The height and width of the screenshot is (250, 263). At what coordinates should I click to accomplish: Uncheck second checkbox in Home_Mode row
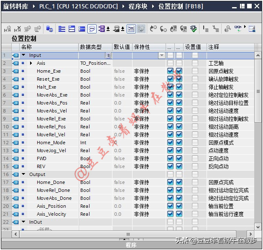[x=179, y=143]
